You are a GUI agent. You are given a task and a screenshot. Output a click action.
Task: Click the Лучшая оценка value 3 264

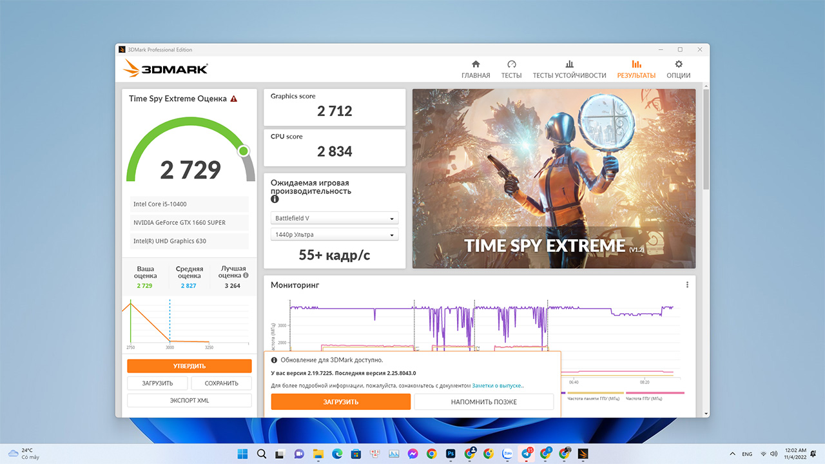coord(232,285)
